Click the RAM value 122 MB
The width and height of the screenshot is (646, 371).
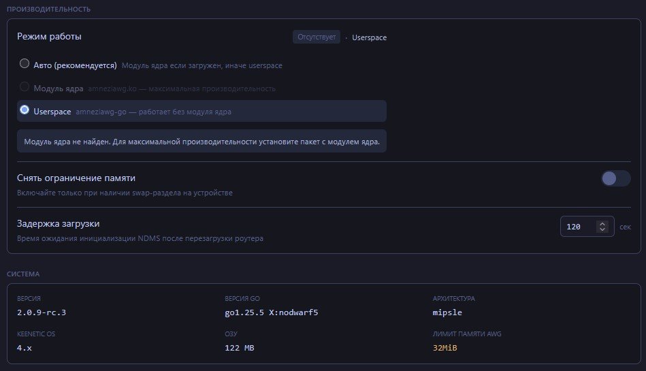tap(240, 348)
